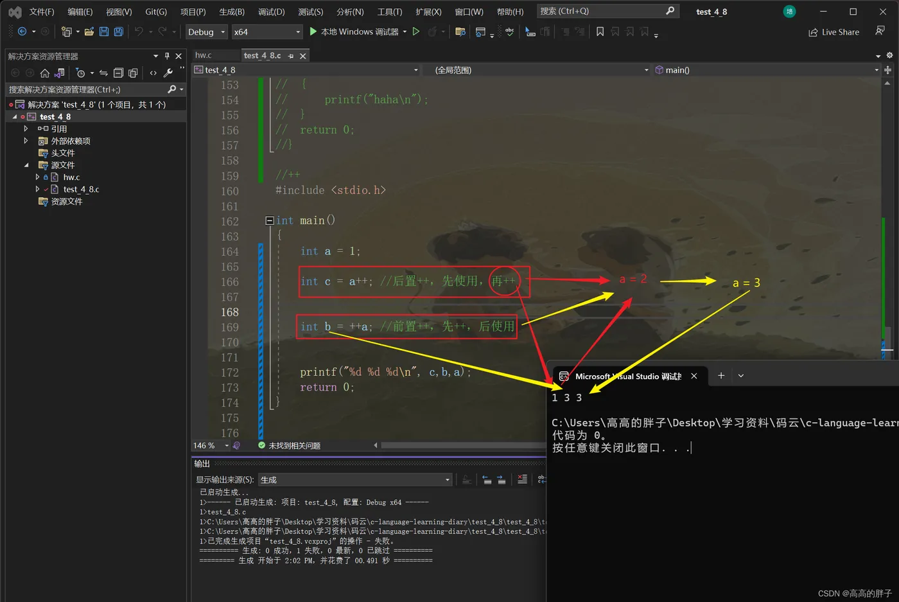This screenshot has height=602, width=899.
Task: Expand the hw.c file node
Action: 37,177
